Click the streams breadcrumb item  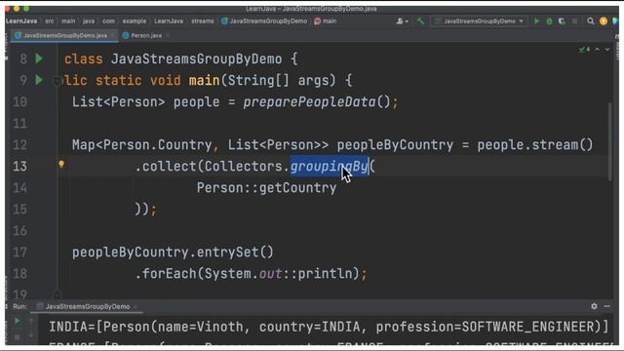pos(202,21)
